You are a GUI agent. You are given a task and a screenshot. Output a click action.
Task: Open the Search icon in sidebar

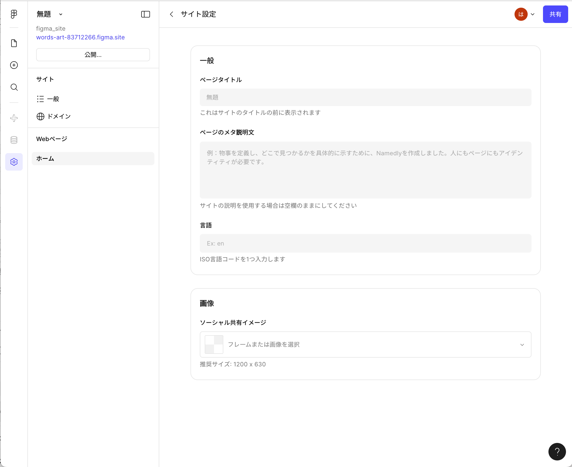pos(14,87)
